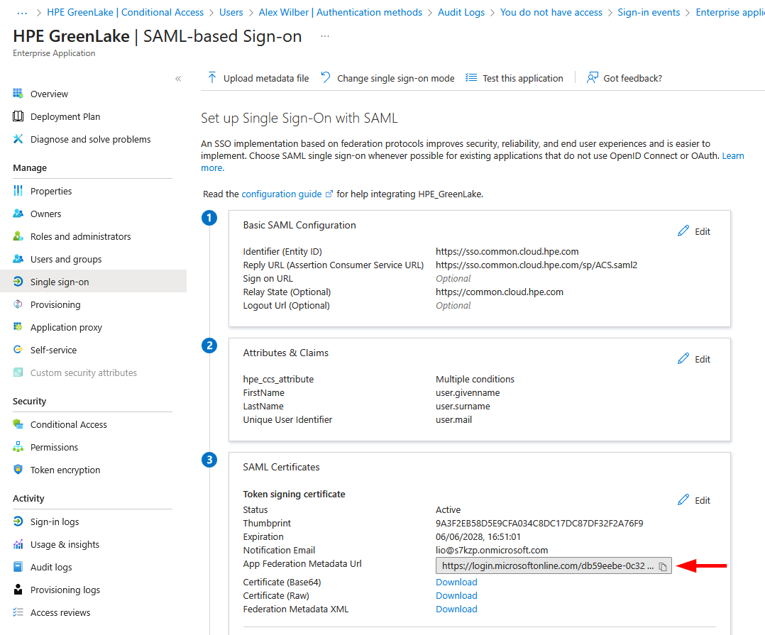Click the Upload metadata file icon

coord(211,78)
